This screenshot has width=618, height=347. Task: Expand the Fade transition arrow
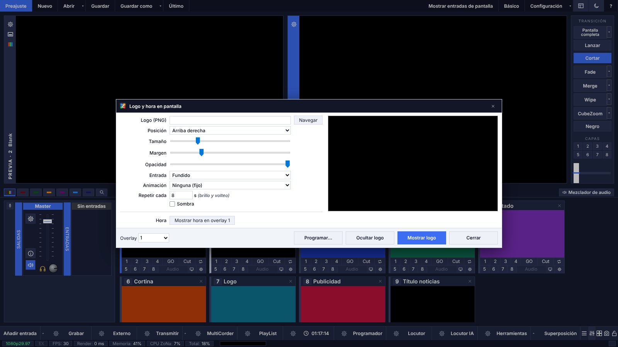(x=609, y=72)
